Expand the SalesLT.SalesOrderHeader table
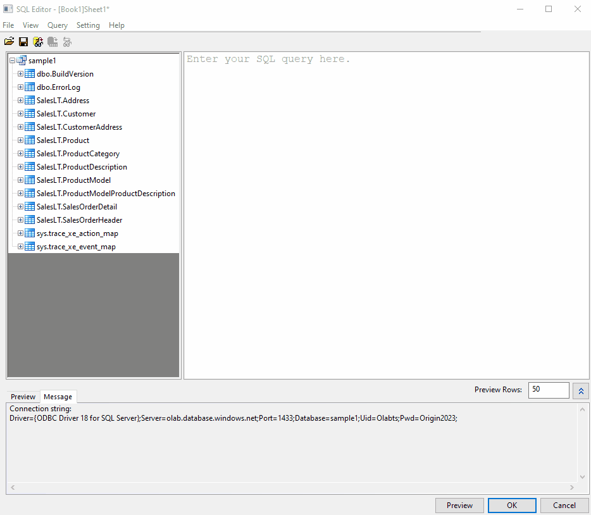The image size is (591, 515). coord(20,220)
